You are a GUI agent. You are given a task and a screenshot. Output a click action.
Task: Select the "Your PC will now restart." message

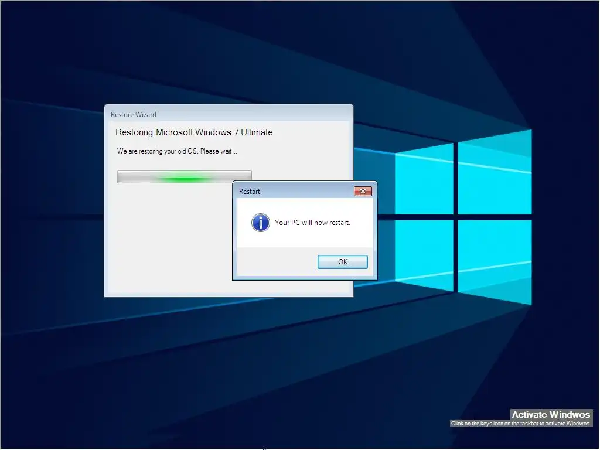tap(312, 222)
